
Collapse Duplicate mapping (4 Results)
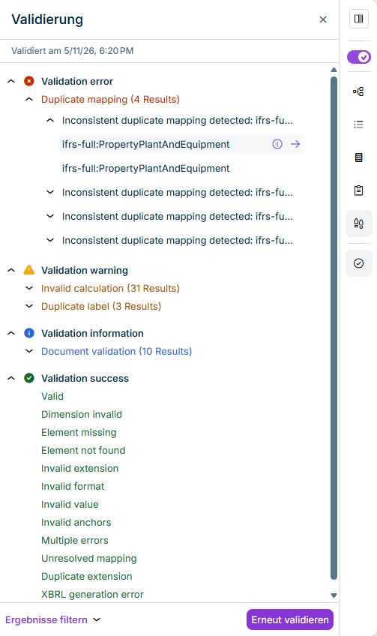[29, 99]
